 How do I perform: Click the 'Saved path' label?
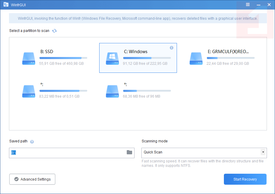coord(19,141)
